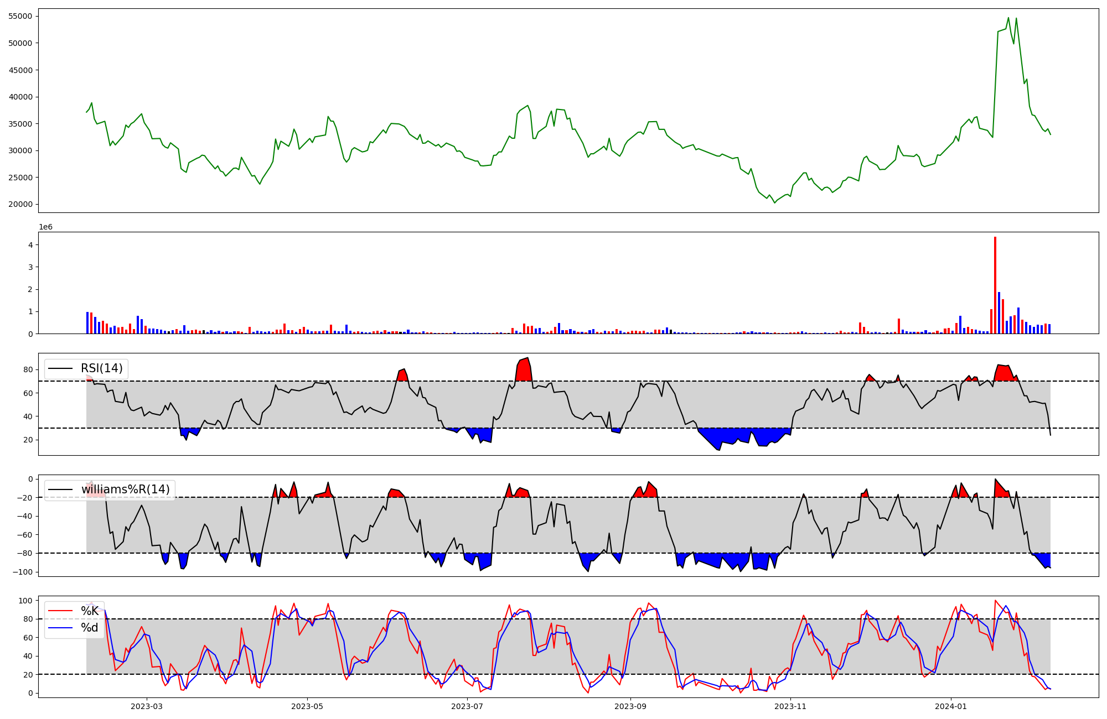Click the RSI(14) legend entry
Viewport: 1107px width, 719px height.
coord(86,368)
